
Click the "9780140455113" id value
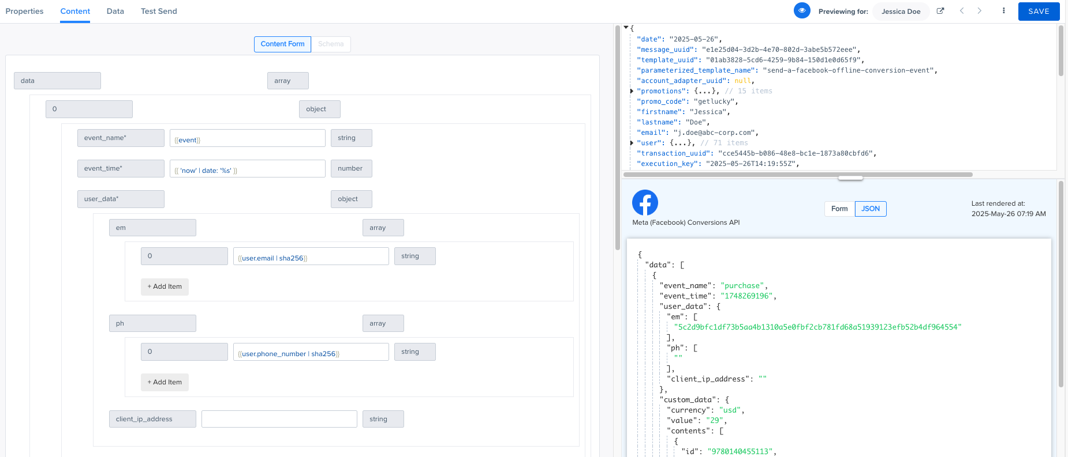pyautogui.click(x=740, y=452)
